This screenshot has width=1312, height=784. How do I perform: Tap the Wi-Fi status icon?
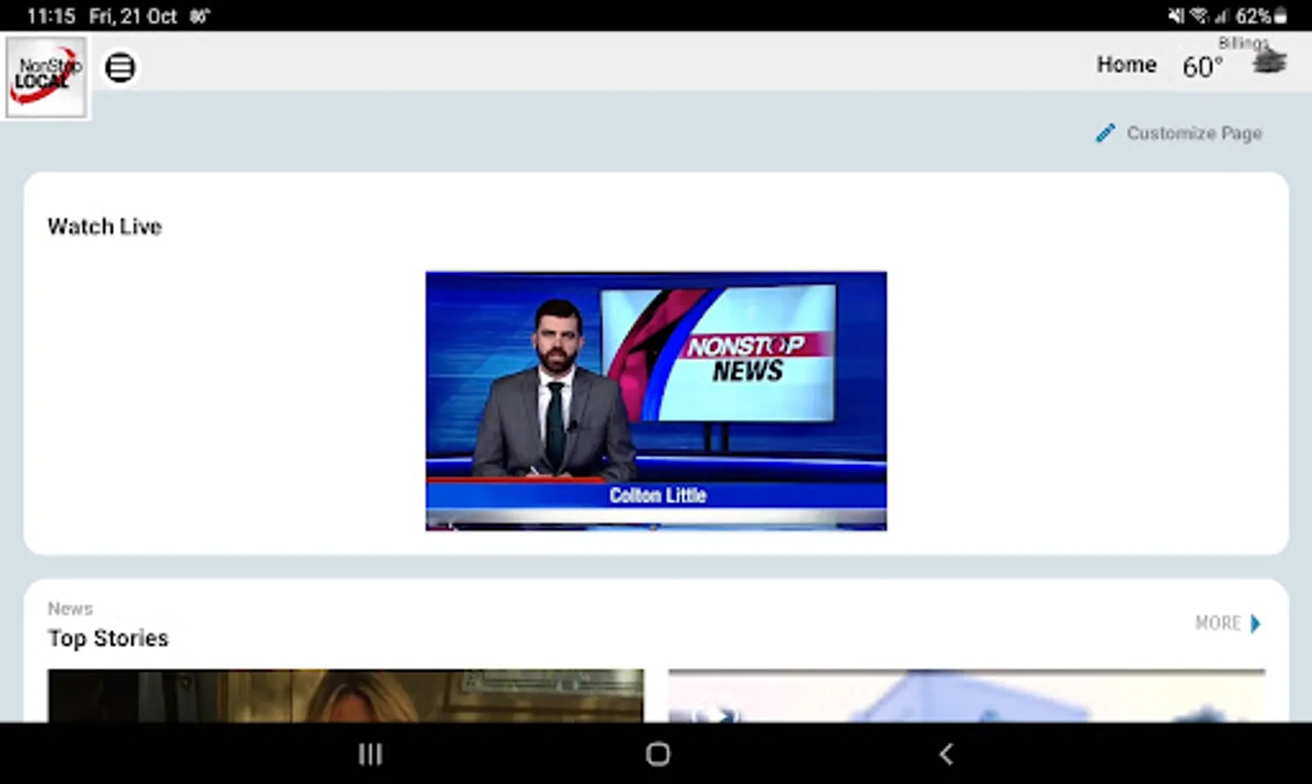coord(1199,16)
